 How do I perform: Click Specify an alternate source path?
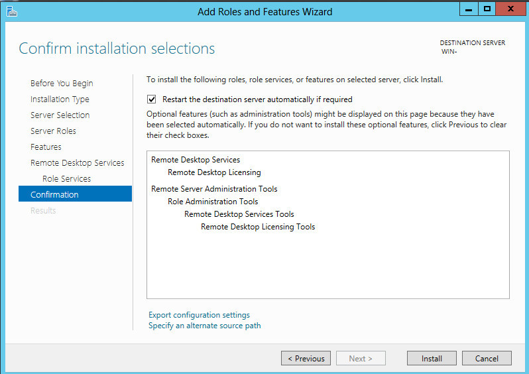tap(204, 326)
